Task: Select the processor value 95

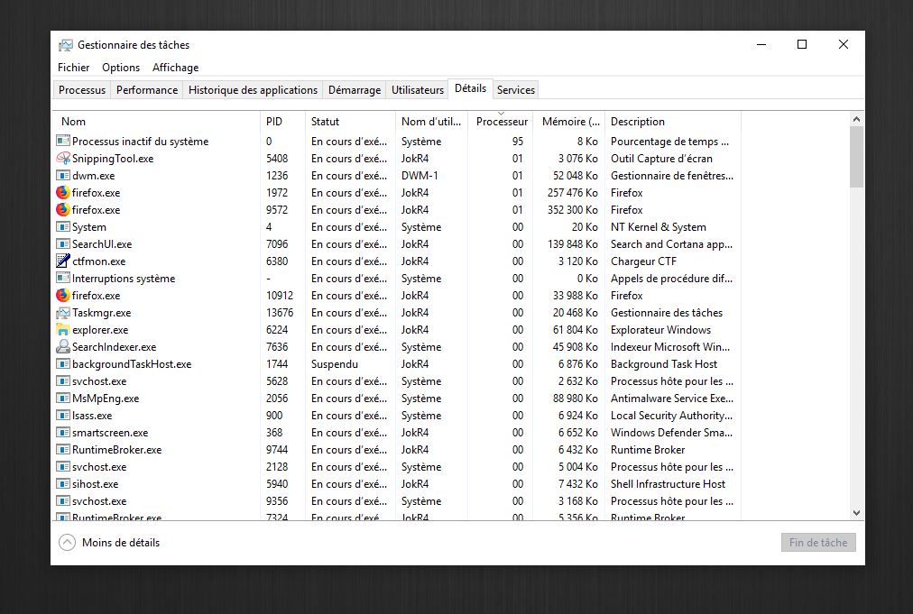Action: [x=517, y=141]
